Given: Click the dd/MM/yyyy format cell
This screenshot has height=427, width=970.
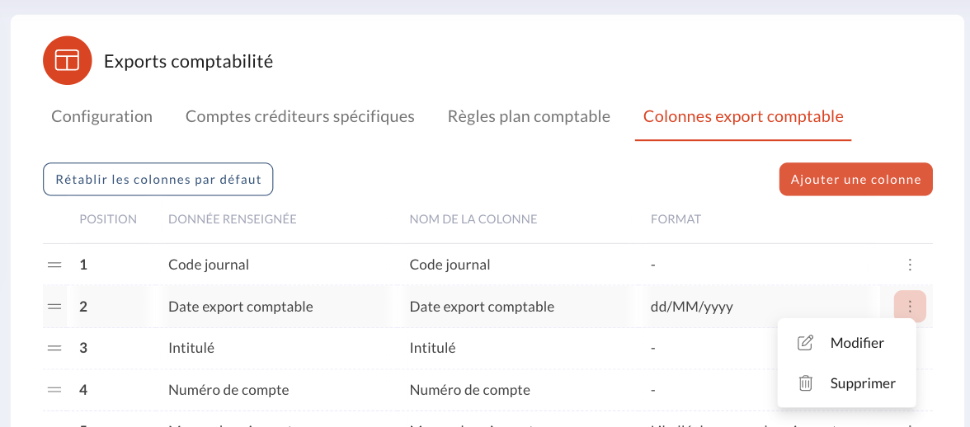Looking at the screenshot, I should click(691, 307).
